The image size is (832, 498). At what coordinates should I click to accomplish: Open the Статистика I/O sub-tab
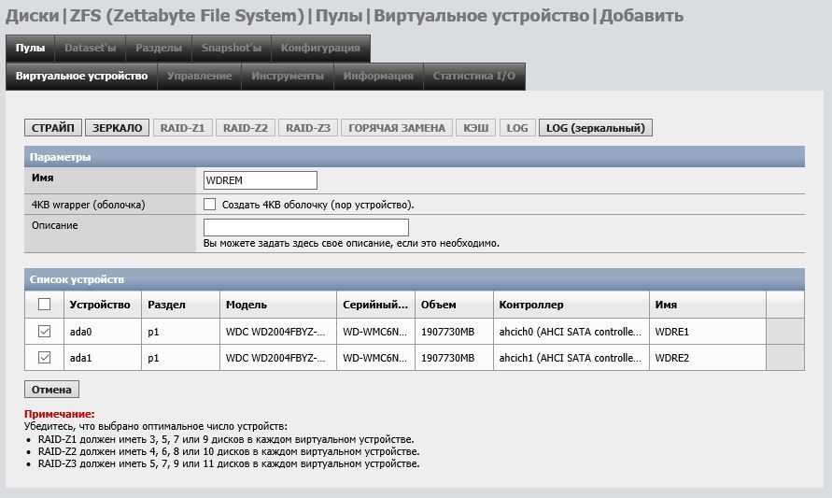pyautogui.click(x=473, y=76)
